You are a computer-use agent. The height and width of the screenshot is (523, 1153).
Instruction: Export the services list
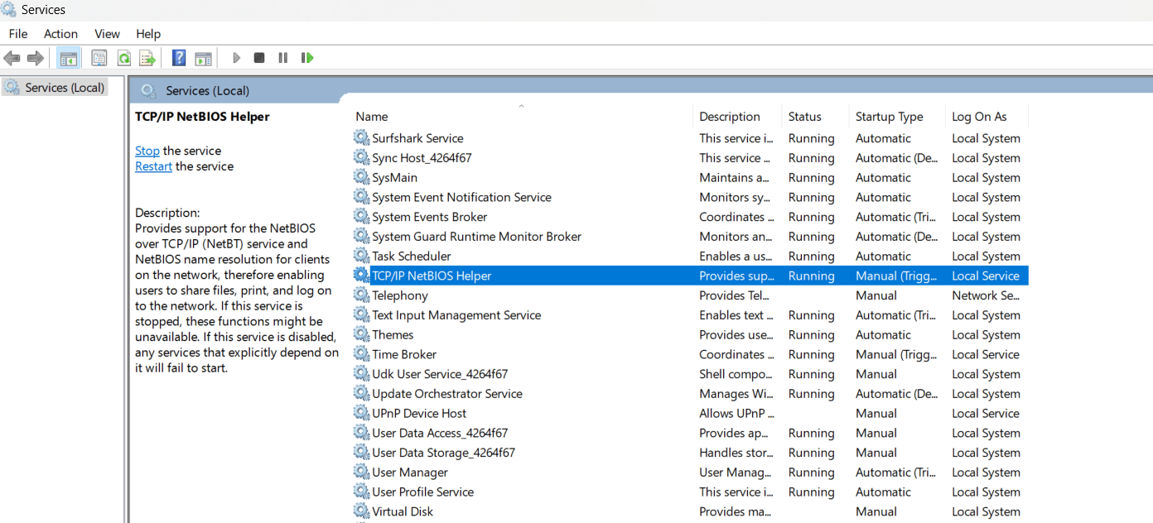147,57
